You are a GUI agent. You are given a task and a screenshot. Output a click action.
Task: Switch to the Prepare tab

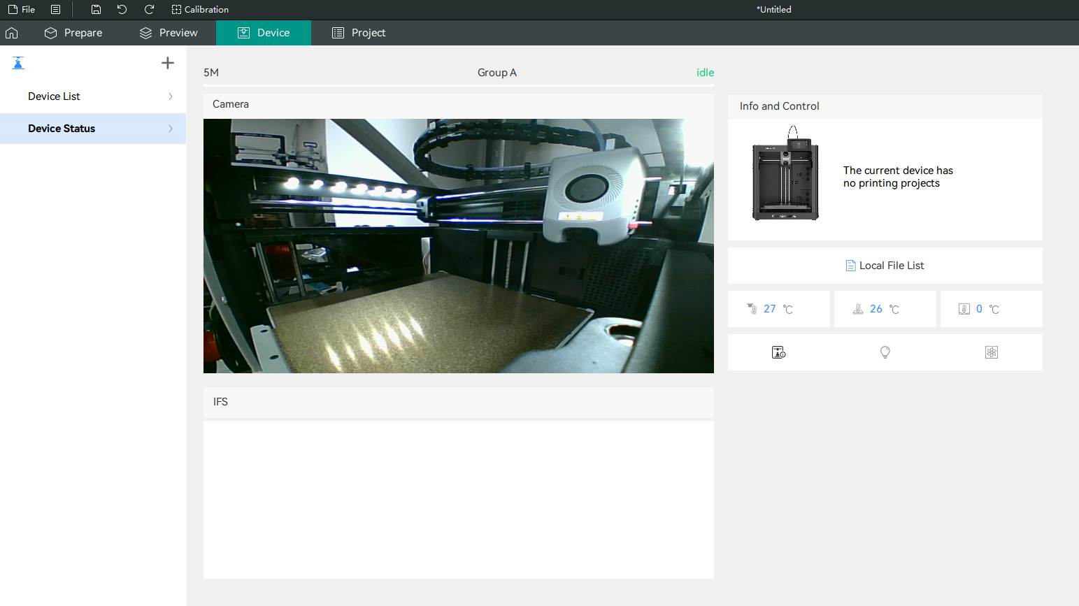pyautogui.click(x=73, y=33)
